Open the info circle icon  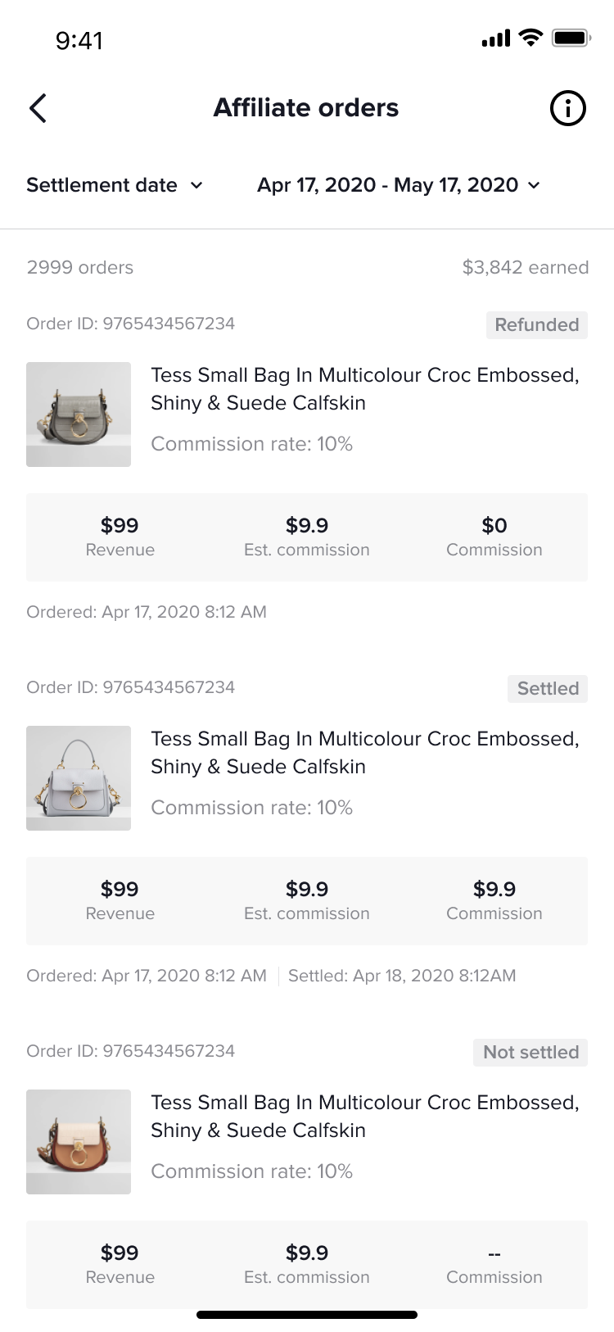click(567, 108)
